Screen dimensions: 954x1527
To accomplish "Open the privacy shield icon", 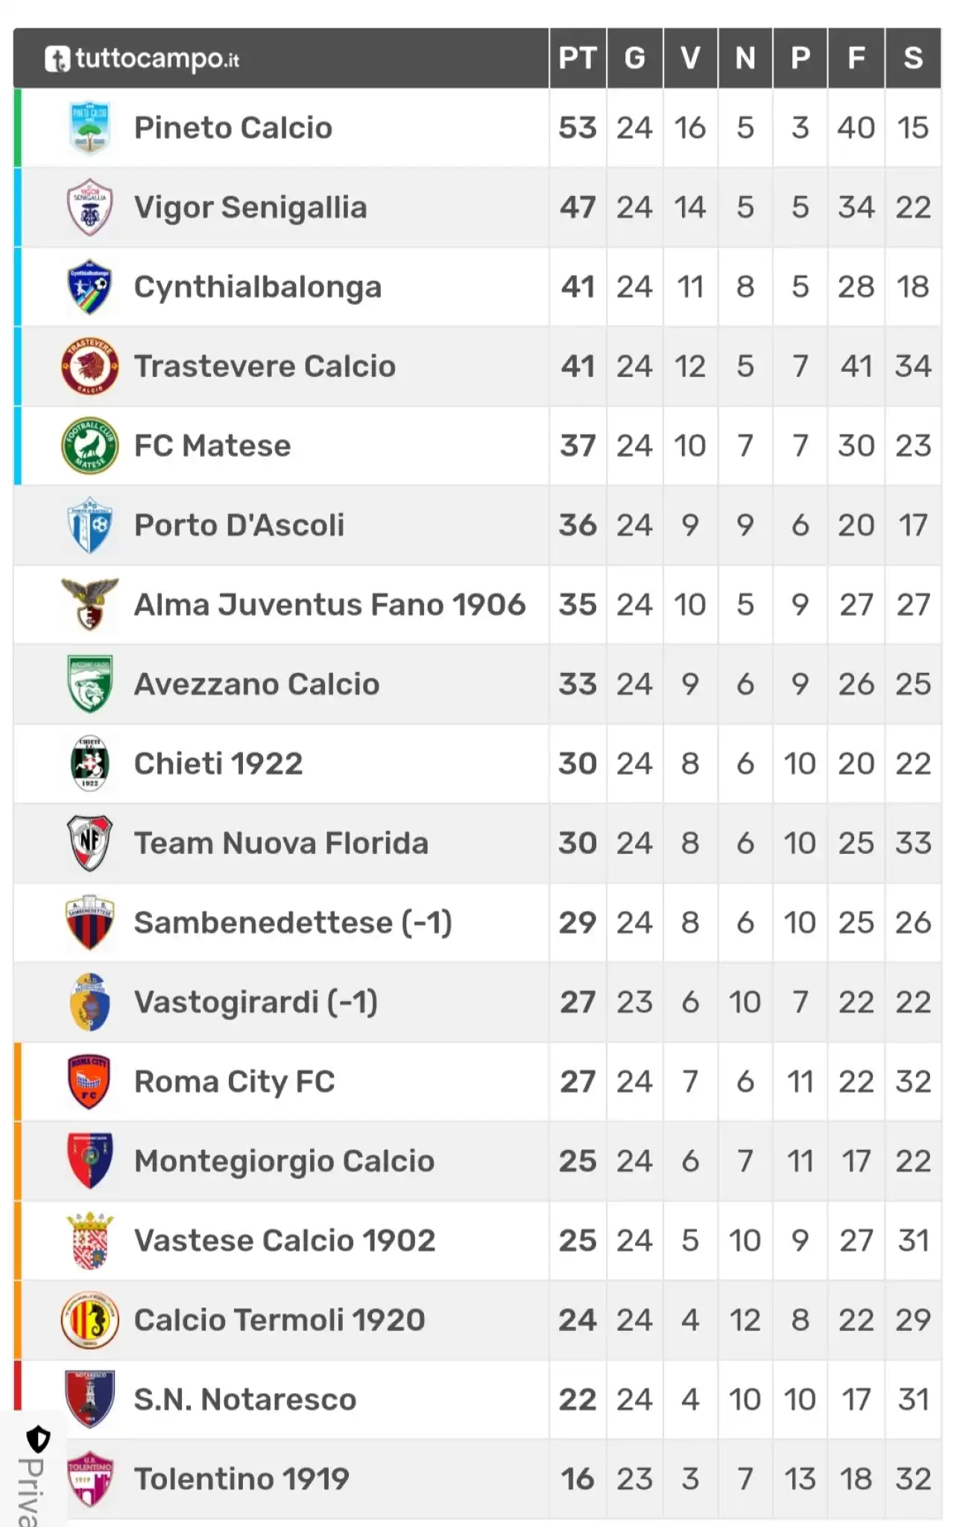I will tap(38, 1439).
